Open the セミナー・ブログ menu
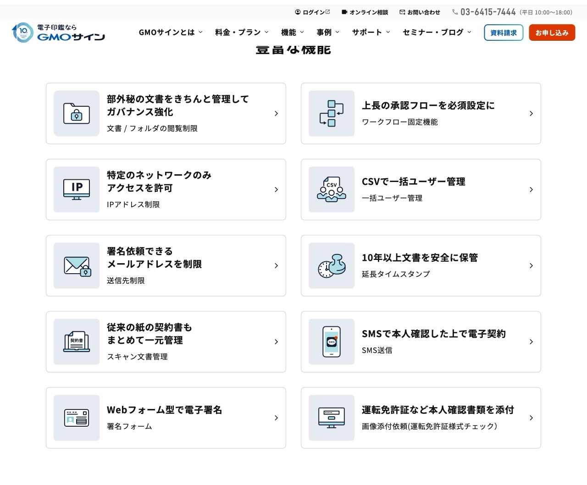Image resolution: width=587 pixels, height=485 pixels. tap(437, 32)
